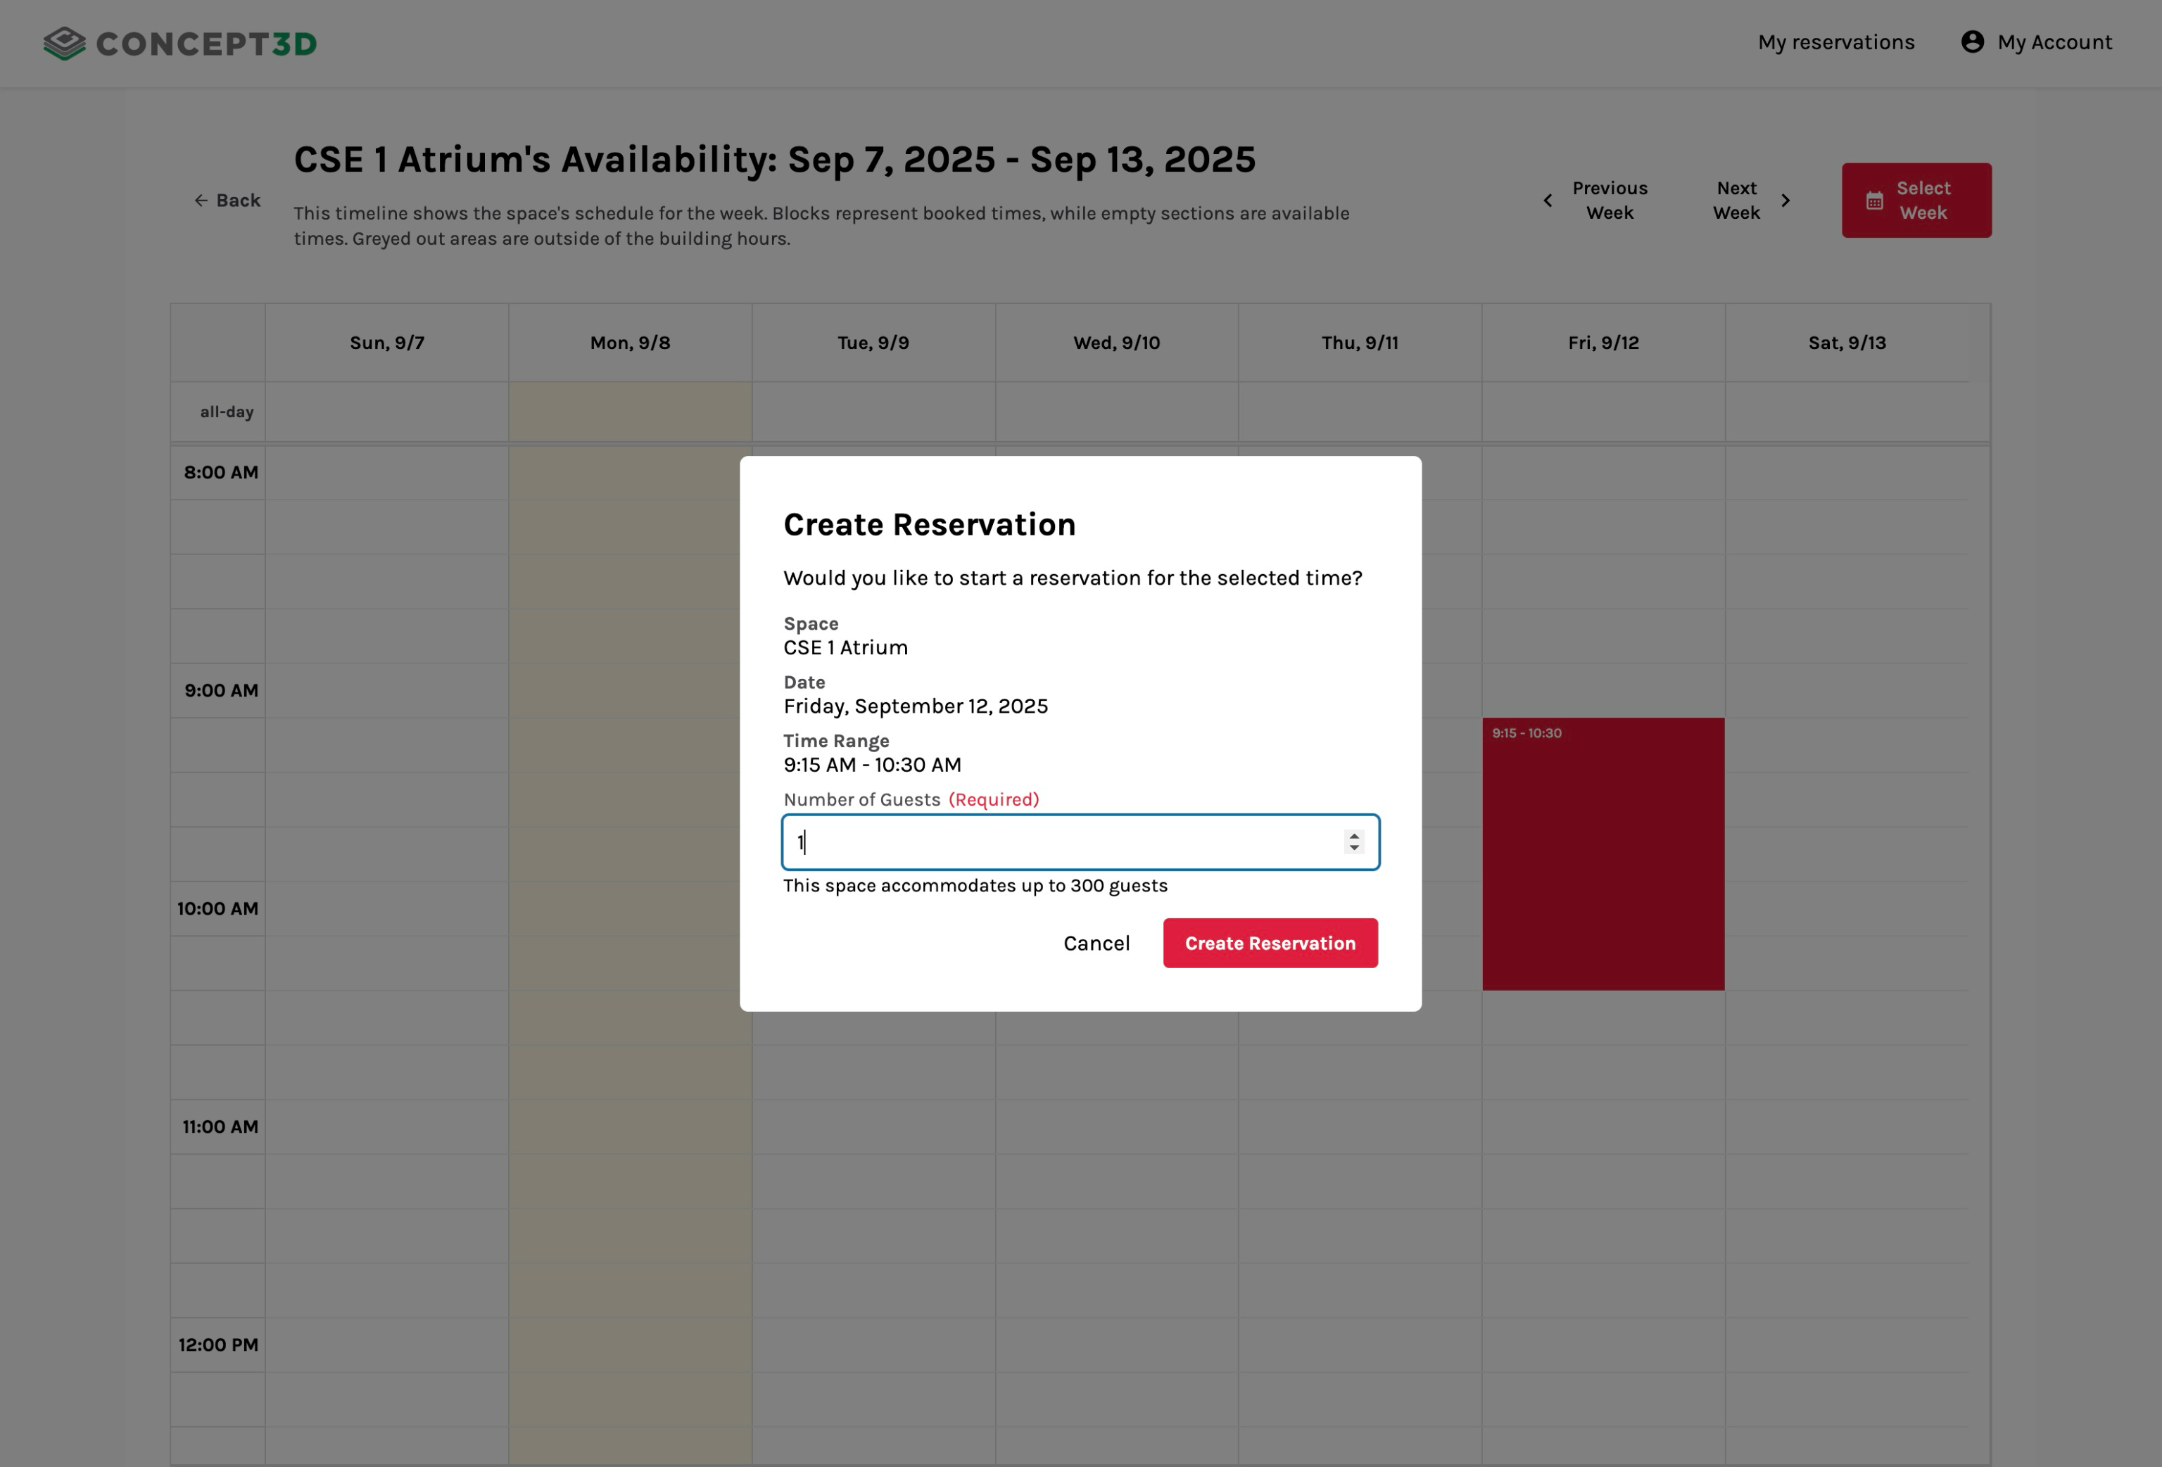The image size is (2162, 1467).
Task: Click the Back link
Action: point(237,201)
